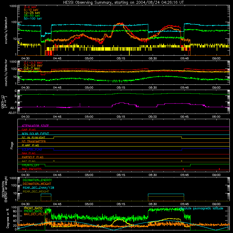Click the BAD_PACKETS flag label

pyautogui.click(x=32, y=169)
